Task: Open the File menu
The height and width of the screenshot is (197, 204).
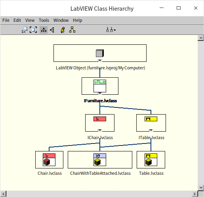Action: click(x=6, y=20)
